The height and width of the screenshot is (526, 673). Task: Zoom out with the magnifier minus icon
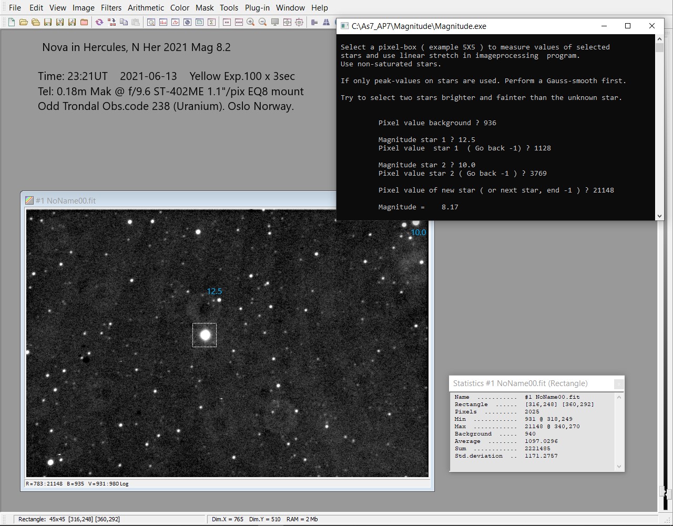262,22
